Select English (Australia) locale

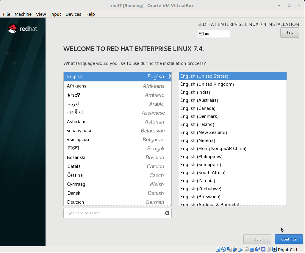[x=233, y=100]
